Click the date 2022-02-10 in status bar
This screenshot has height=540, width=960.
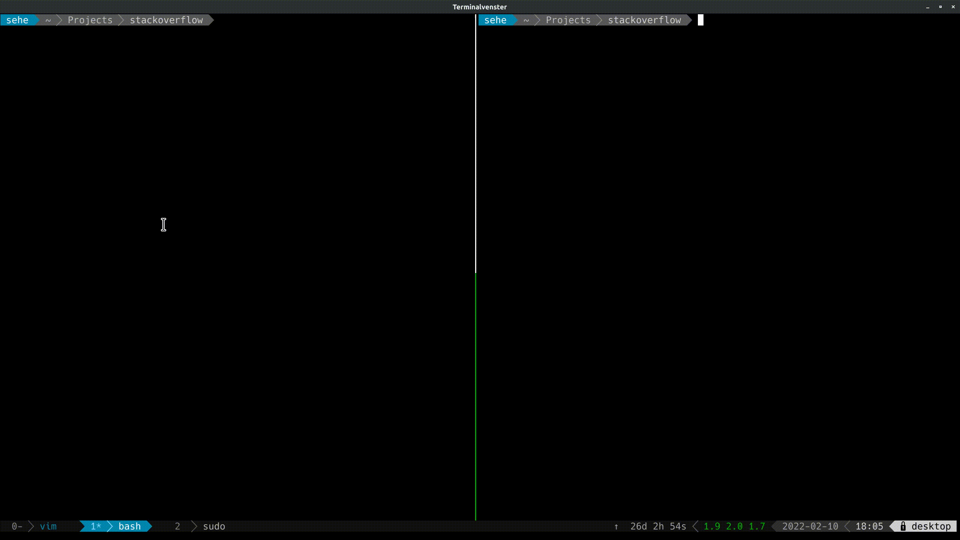click(810, 526)
